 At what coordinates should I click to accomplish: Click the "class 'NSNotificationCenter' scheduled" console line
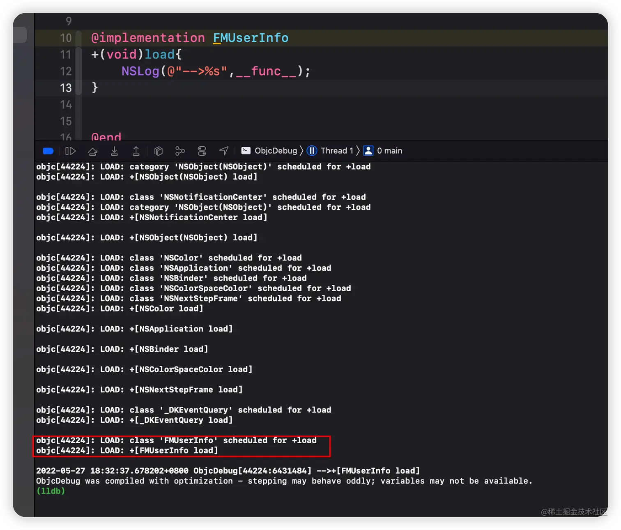click(x=201, y=197)
